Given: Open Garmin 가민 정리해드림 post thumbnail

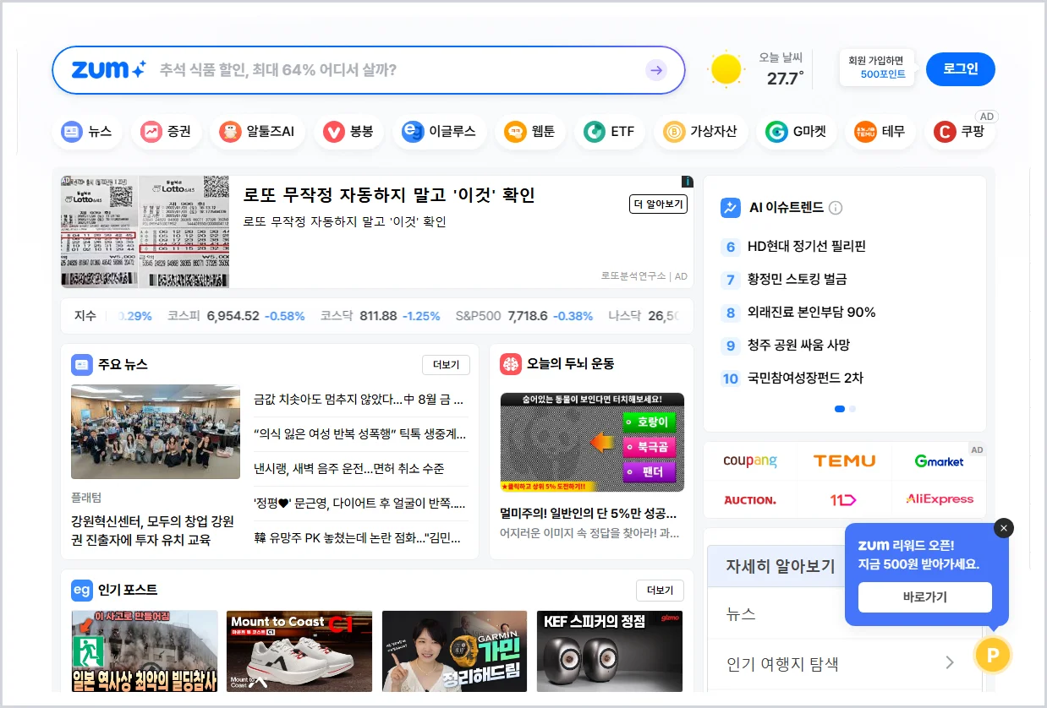Looking at the screenshot, I should point(454,651).
